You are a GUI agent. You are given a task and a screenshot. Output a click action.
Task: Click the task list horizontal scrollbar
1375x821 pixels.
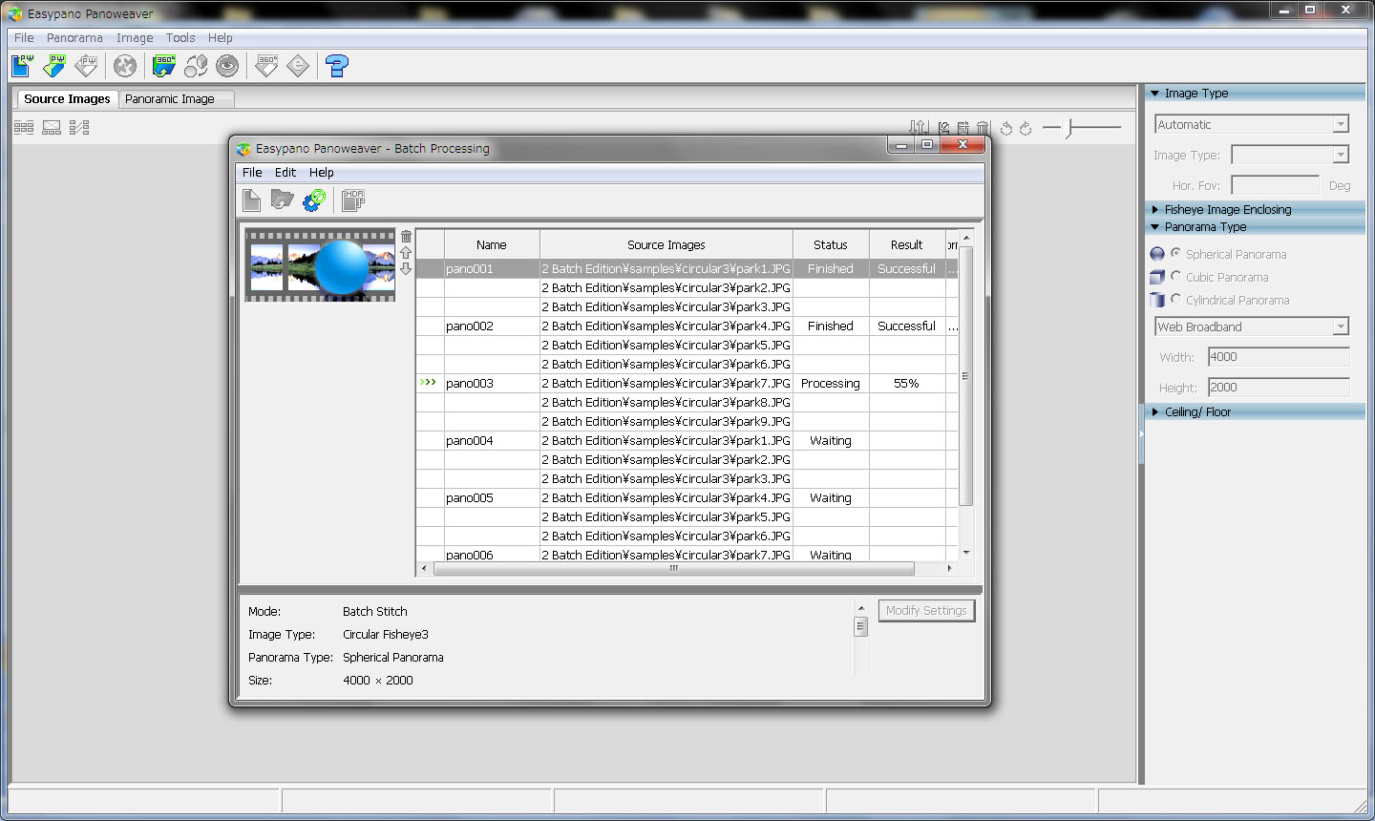(673, 568)
